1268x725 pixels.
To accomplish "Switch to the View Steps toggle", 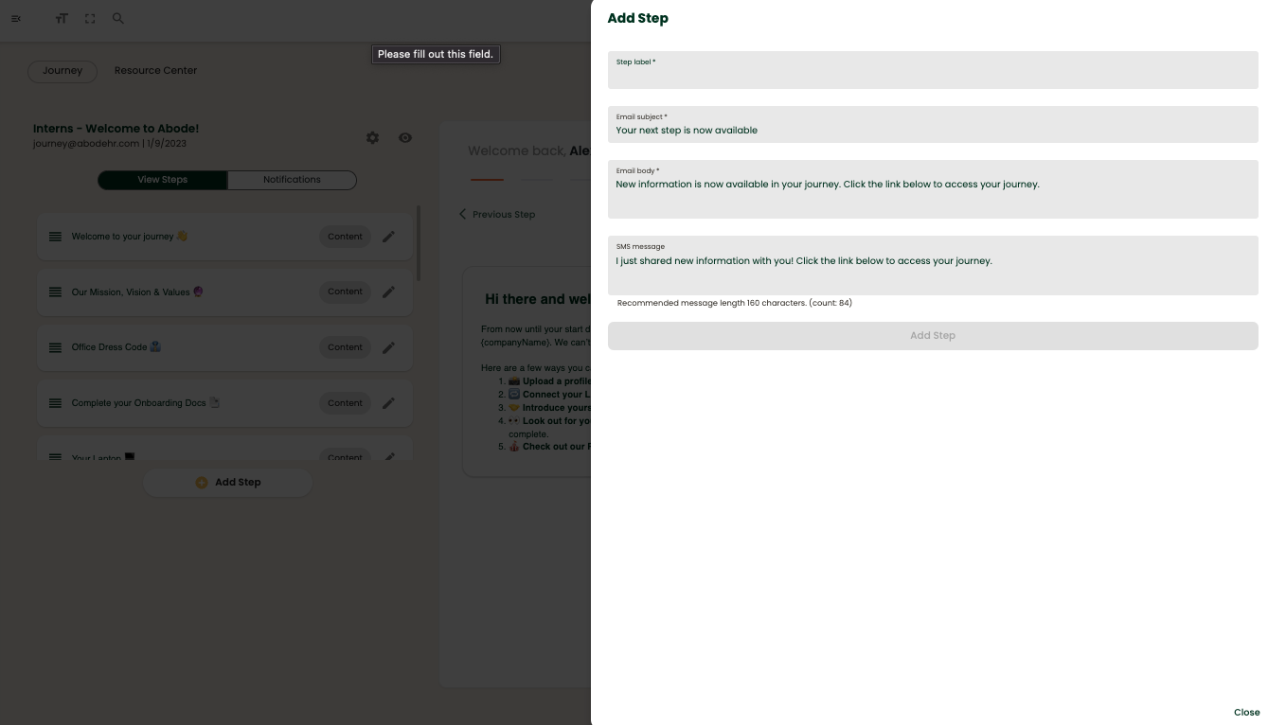I will click(163, 180).
